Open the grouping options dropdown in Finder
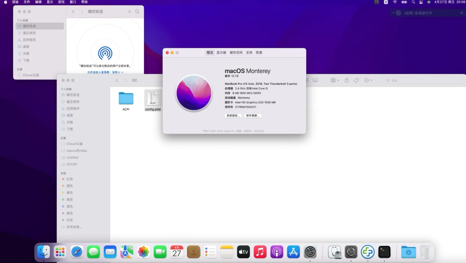This screenshot has height=263, width=466. tap(335, 80)
